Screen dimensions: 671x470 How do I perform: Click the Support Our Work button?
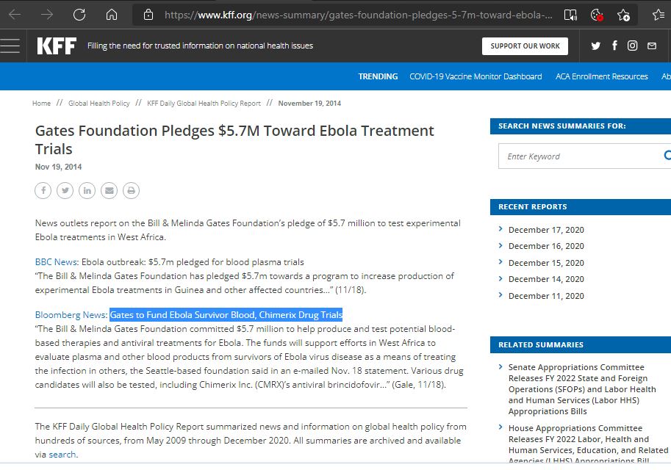pos(525,46)
